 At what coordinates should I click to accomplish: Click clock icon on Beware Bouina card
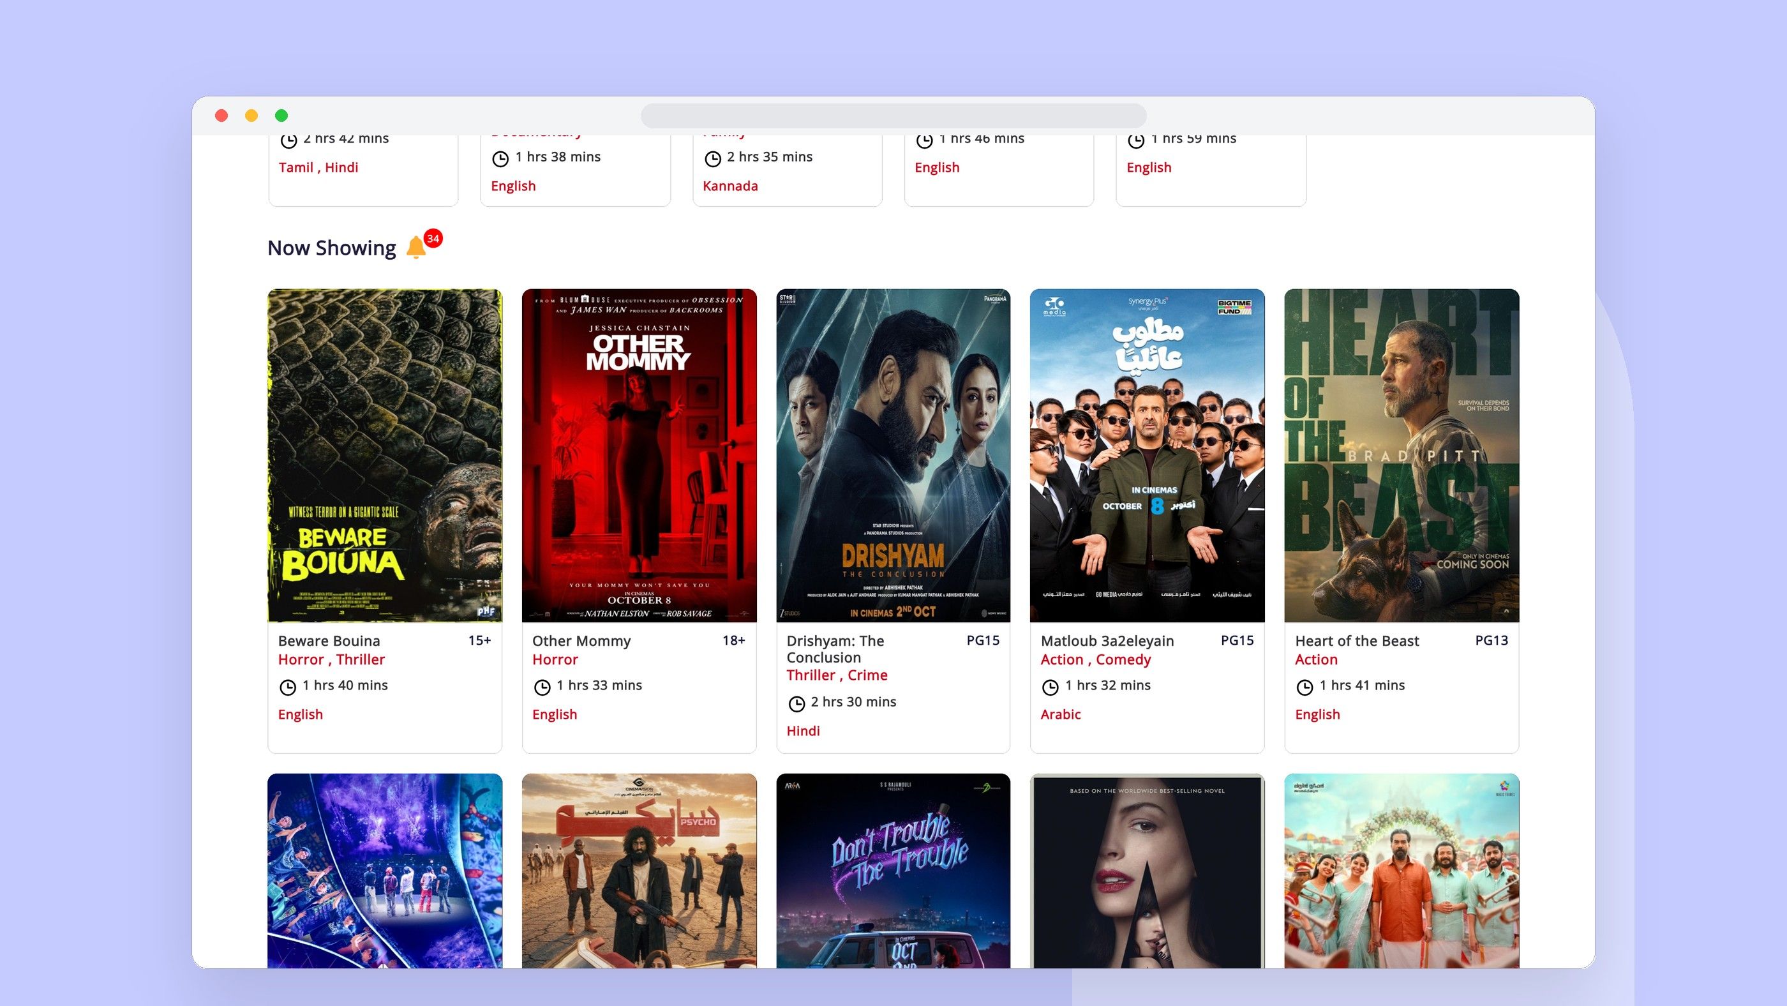287,687
